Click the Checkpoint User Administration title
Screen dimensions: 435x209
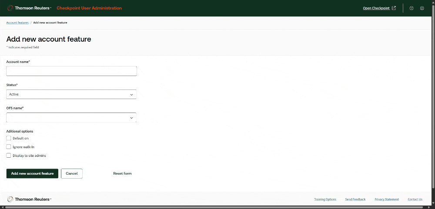click(x=89, y=8)
